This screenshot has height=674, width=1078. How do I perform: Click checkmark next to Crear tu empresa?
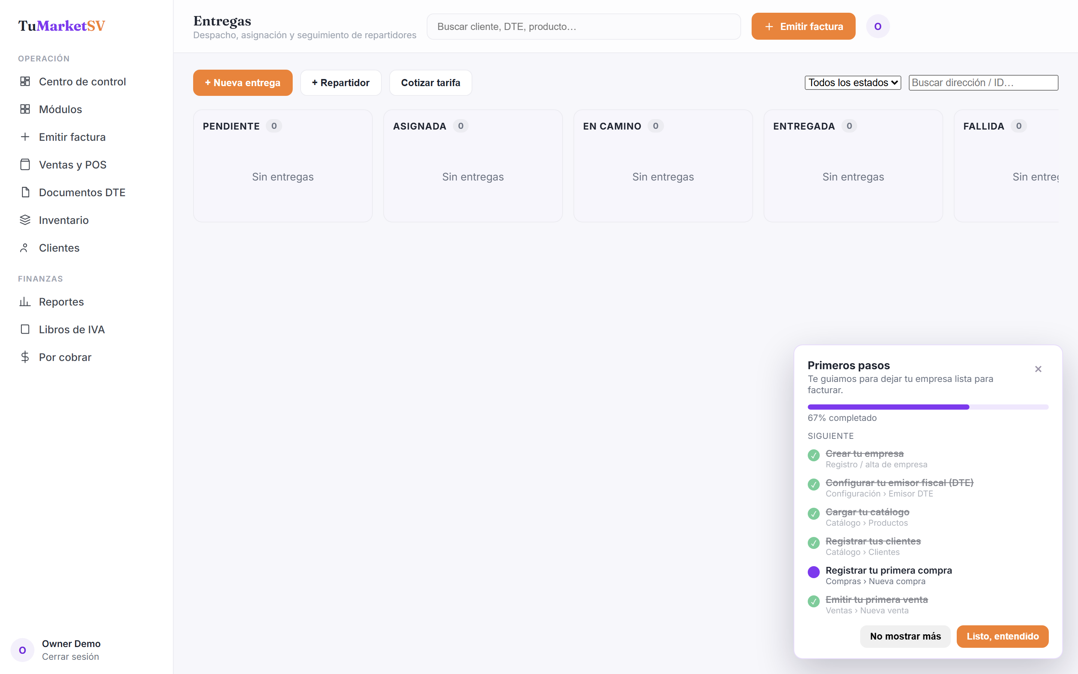[813, 455]
